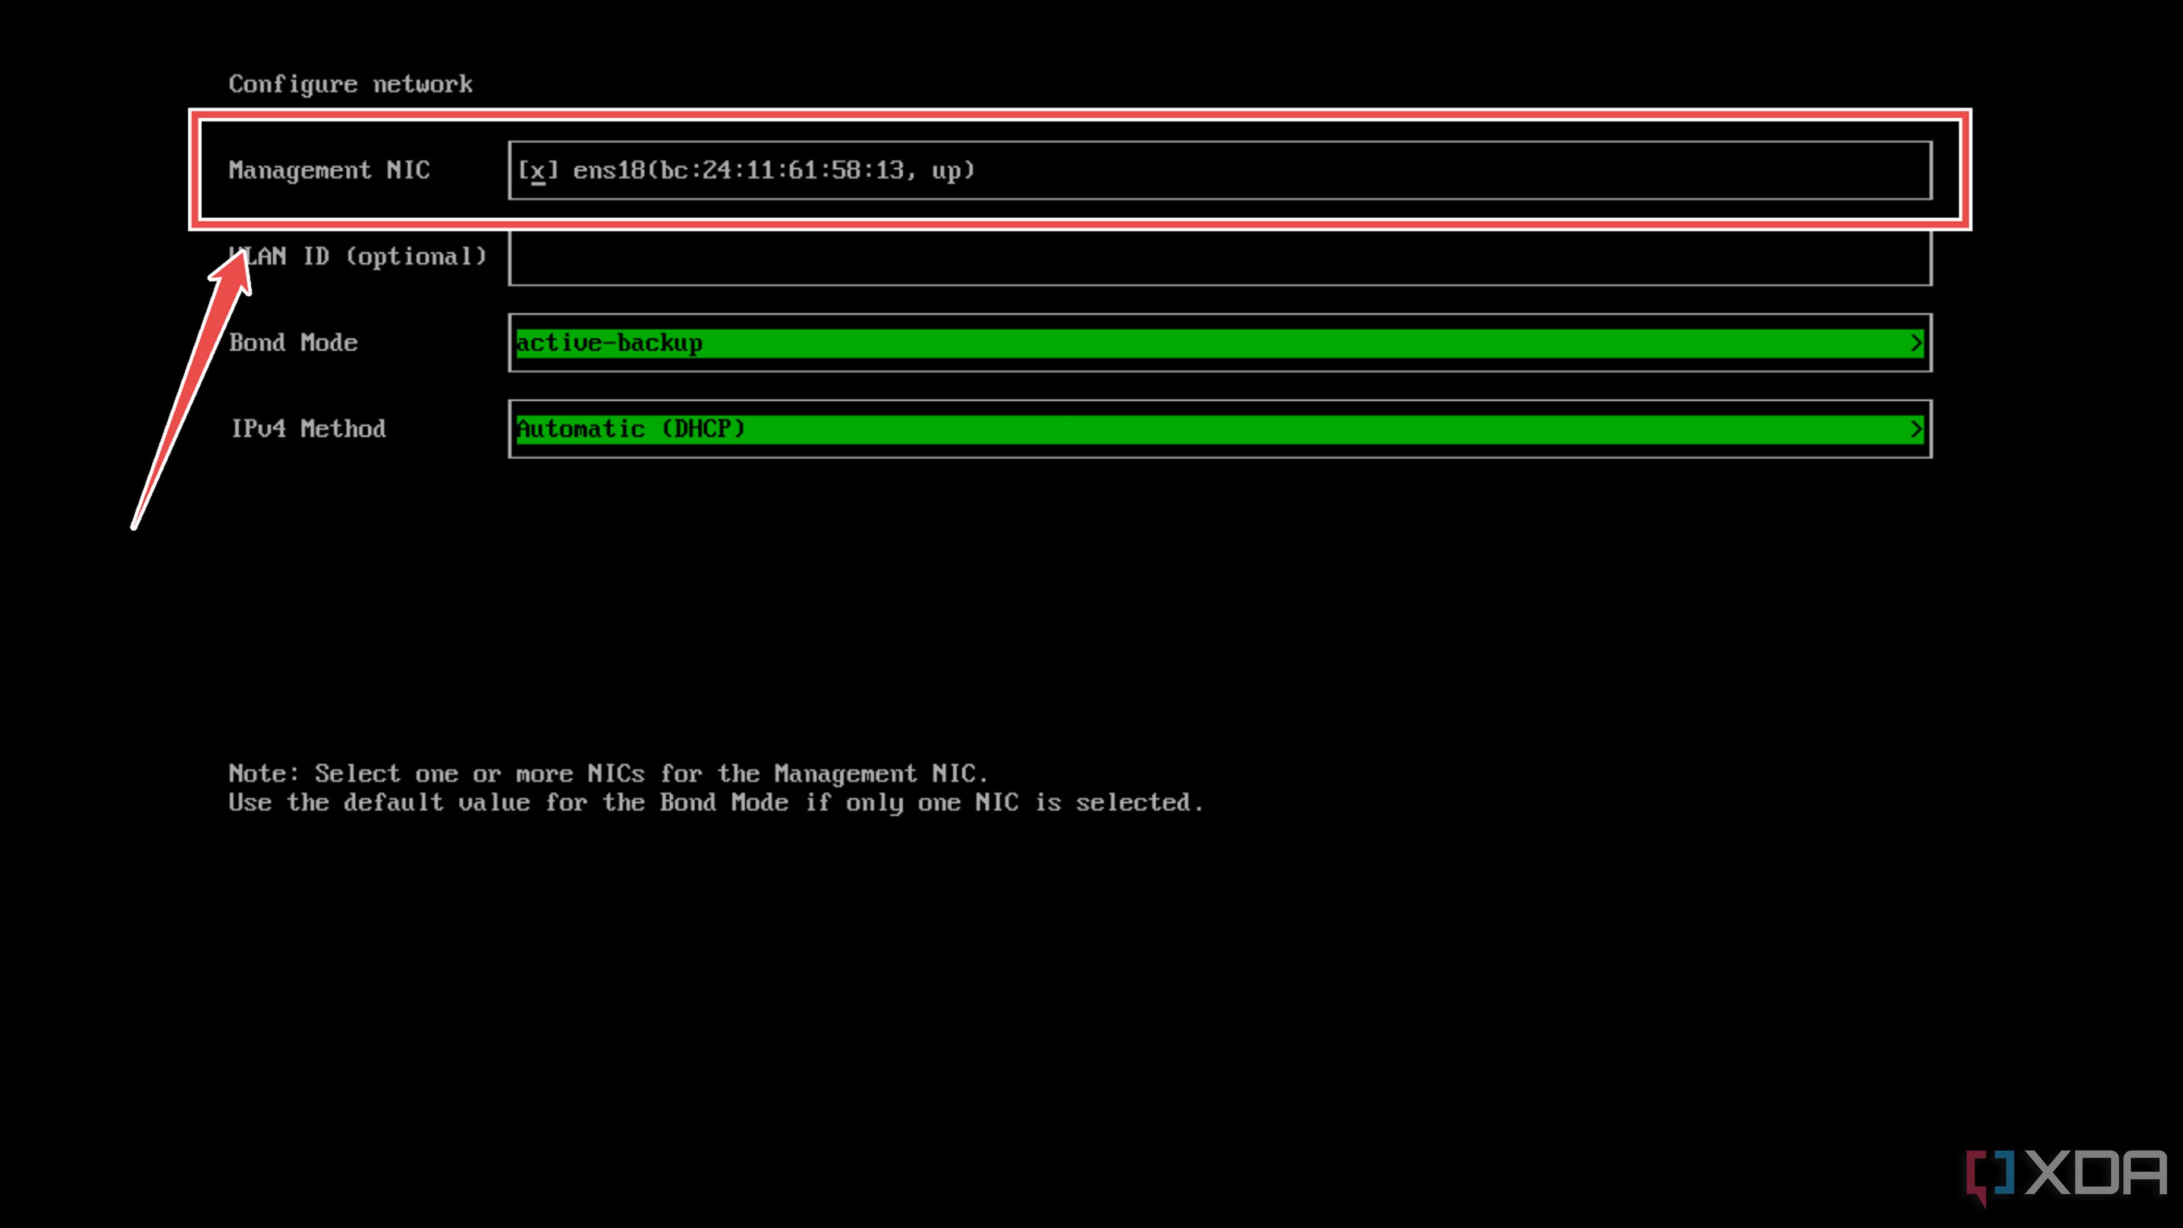Click the IPv4 Method arrow chevron
Screen dimensions: 2183x1228
pos(1915,429)
